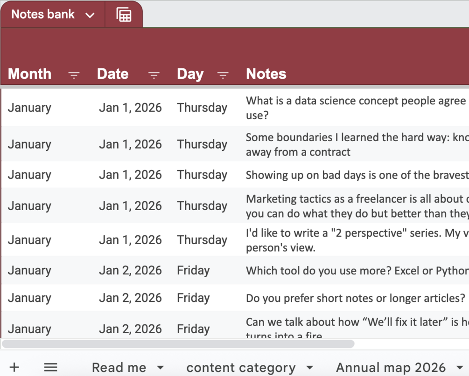Select the first Jan 2, 2026 date cell

coord(130,270)
